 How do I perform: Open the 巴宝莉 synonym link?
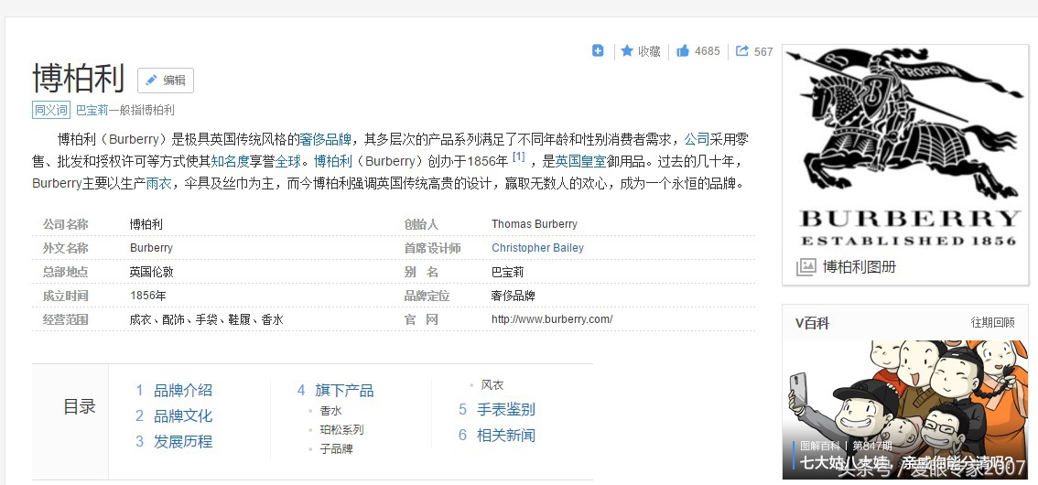point(92,111)
